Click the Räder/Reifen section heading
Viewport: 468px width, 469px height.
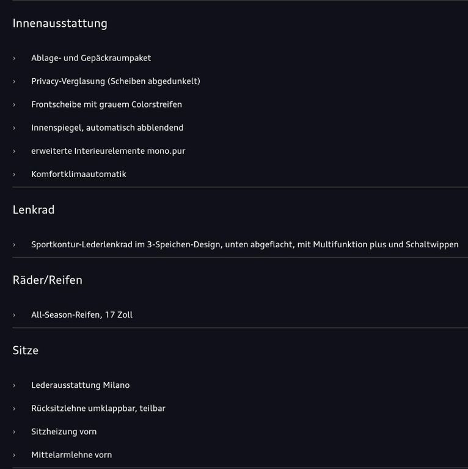pos(47,280)
